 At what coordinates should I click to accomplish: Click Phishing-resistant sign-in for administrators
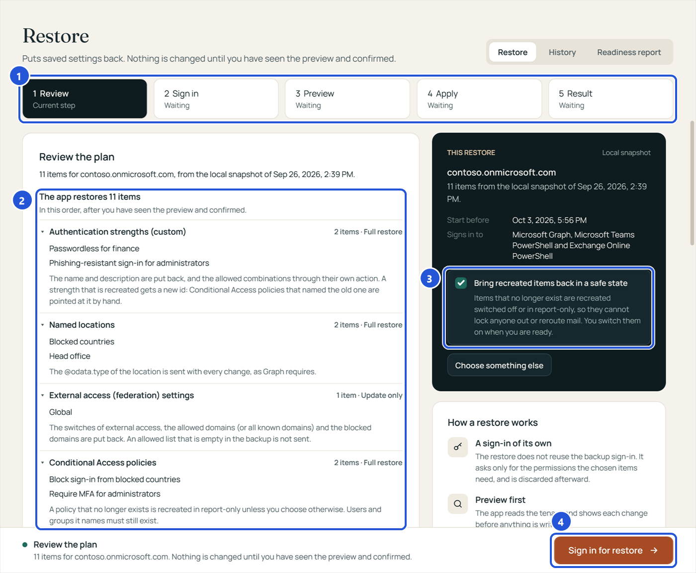click(129, 263)
